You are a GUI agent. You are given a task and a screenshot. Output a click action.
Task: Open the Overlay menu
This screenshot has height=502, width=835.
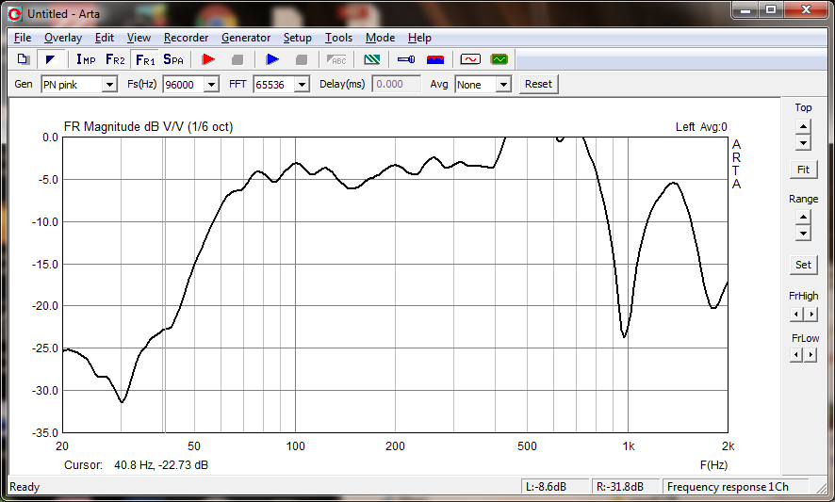click(x=63, y=38)
